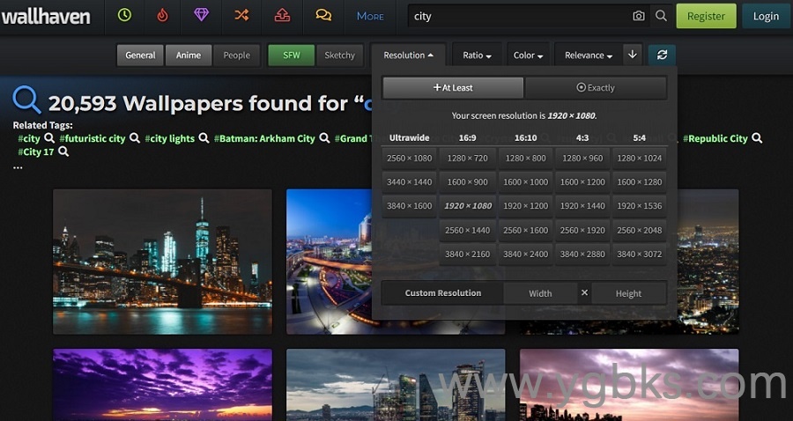Expand the Ratio dropdown
This screenshot has width=793, height=421.
(478, 55)
